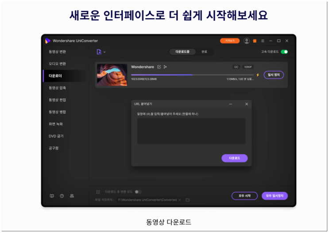This screenshot has width=329, height=233.
Task: Open the hamburger menu icon
Action: [x=263, y=41]
